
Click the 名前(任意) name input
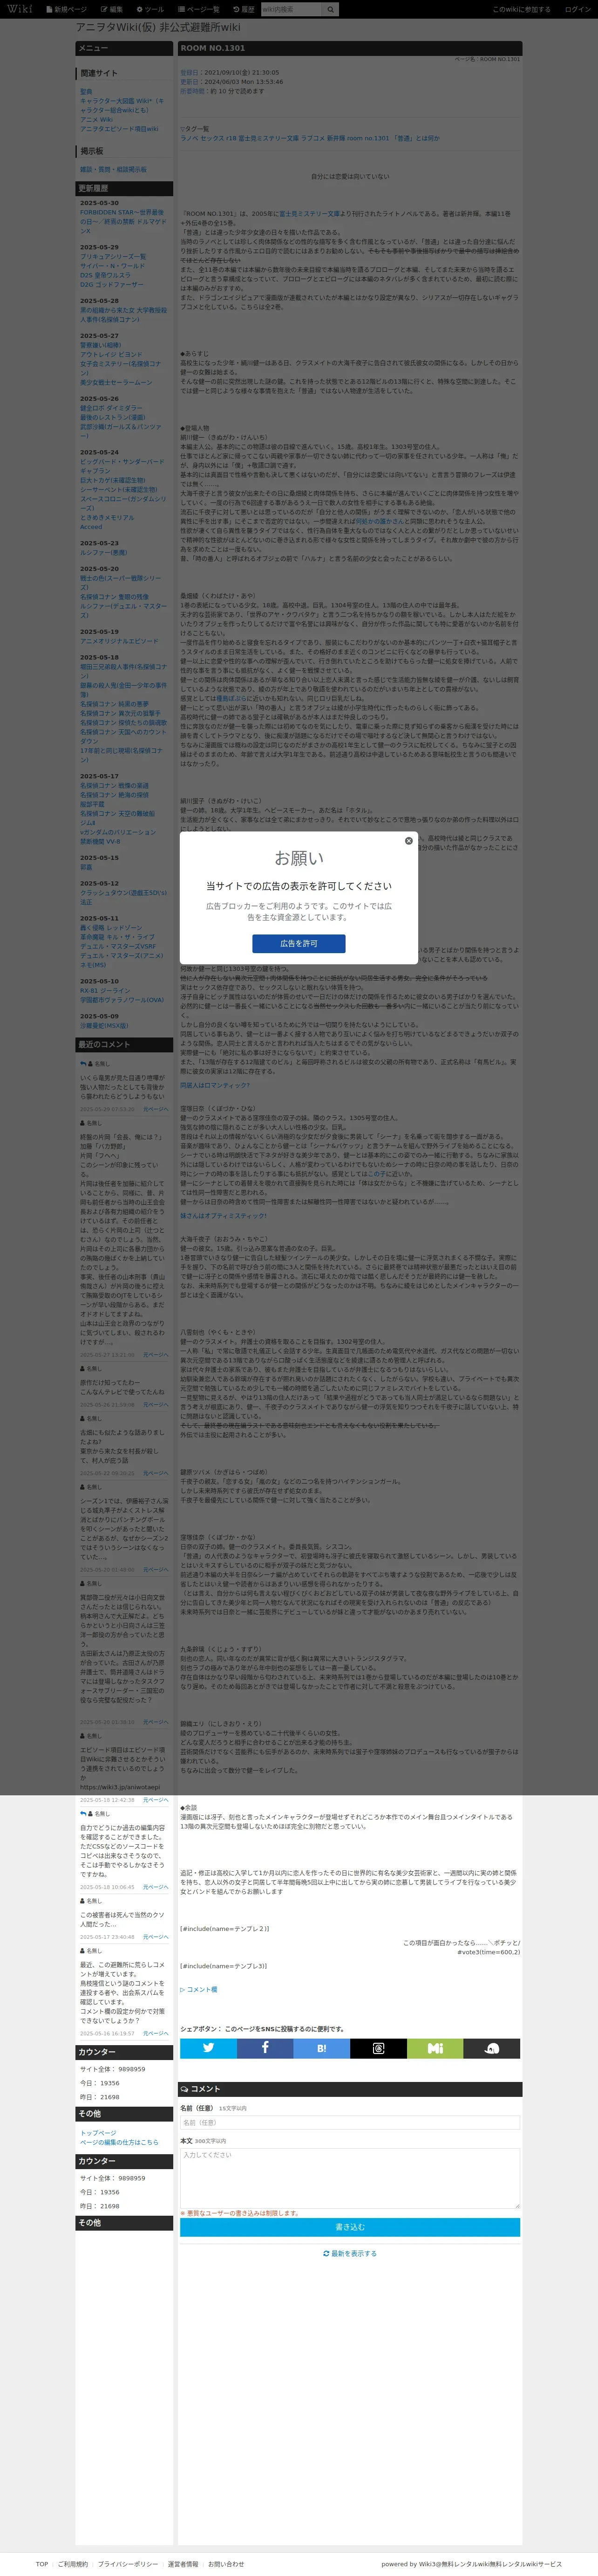tap(350, 2122)
